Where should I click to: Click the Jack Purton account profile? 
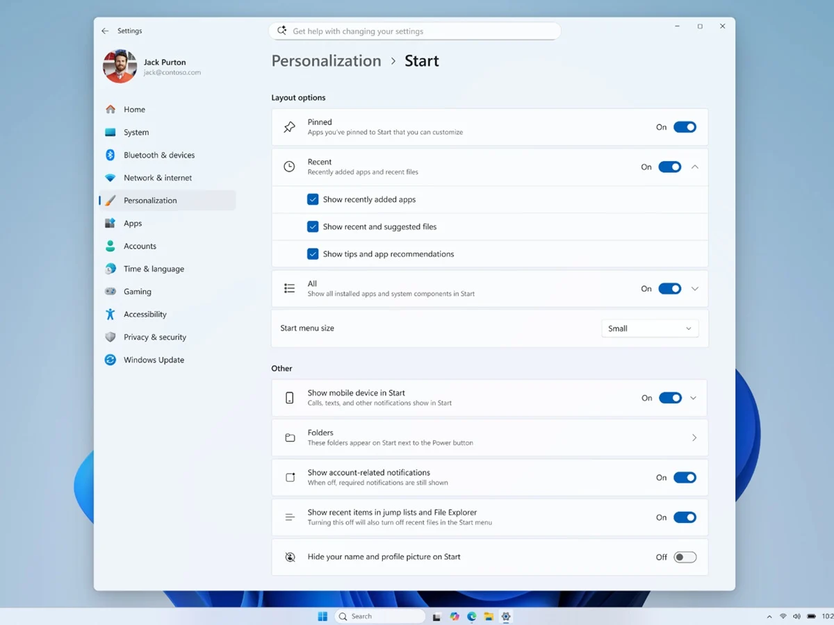pos(153,67)
